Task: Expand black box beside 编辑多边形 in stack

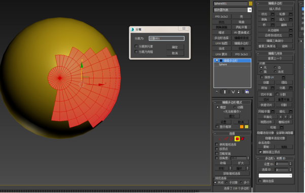Action: tap(221, 61)
